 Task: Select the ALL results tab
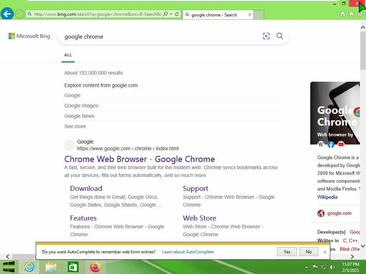tap(68, 55)
